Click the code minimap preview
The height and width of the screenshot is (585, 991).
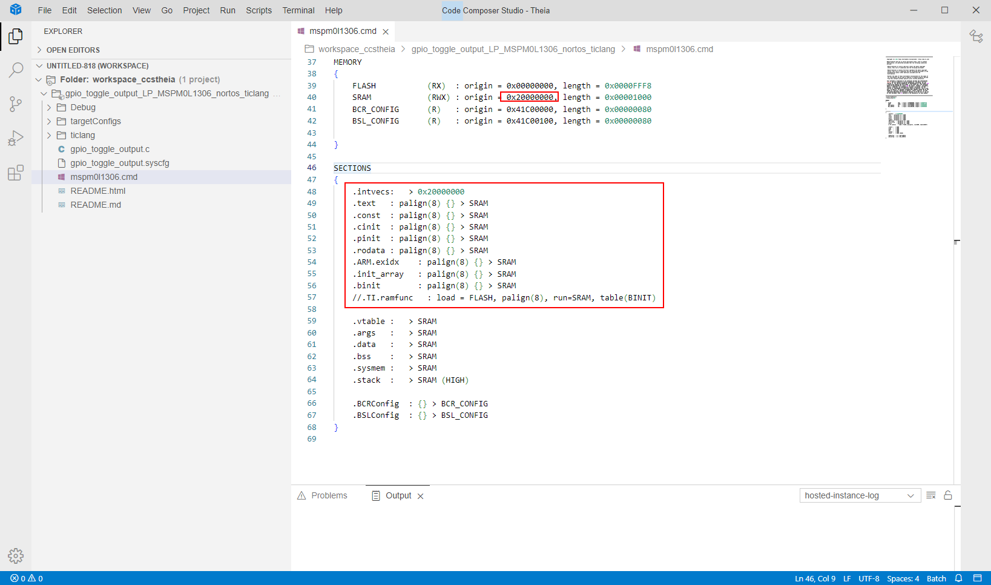909,97
